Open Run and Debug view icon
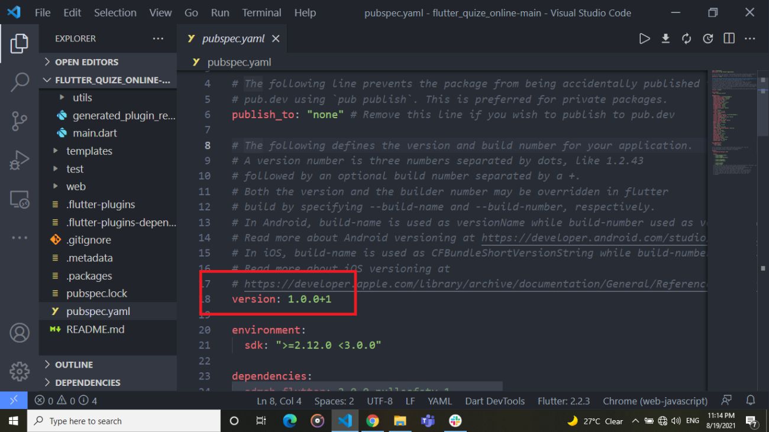The image size is (769, 432). 20,160
